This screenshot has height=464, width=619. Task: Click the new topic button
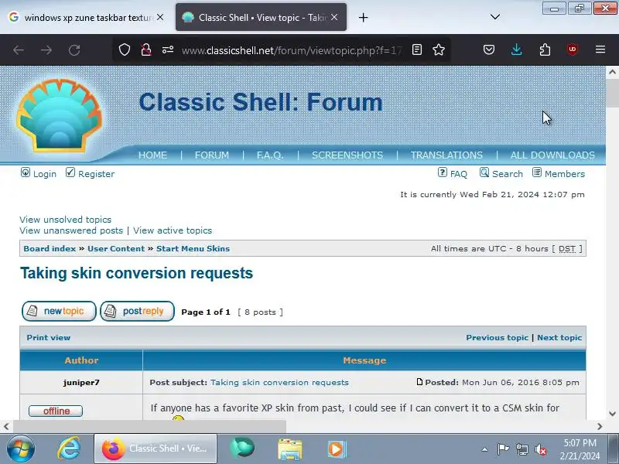[x=59, y=312]
